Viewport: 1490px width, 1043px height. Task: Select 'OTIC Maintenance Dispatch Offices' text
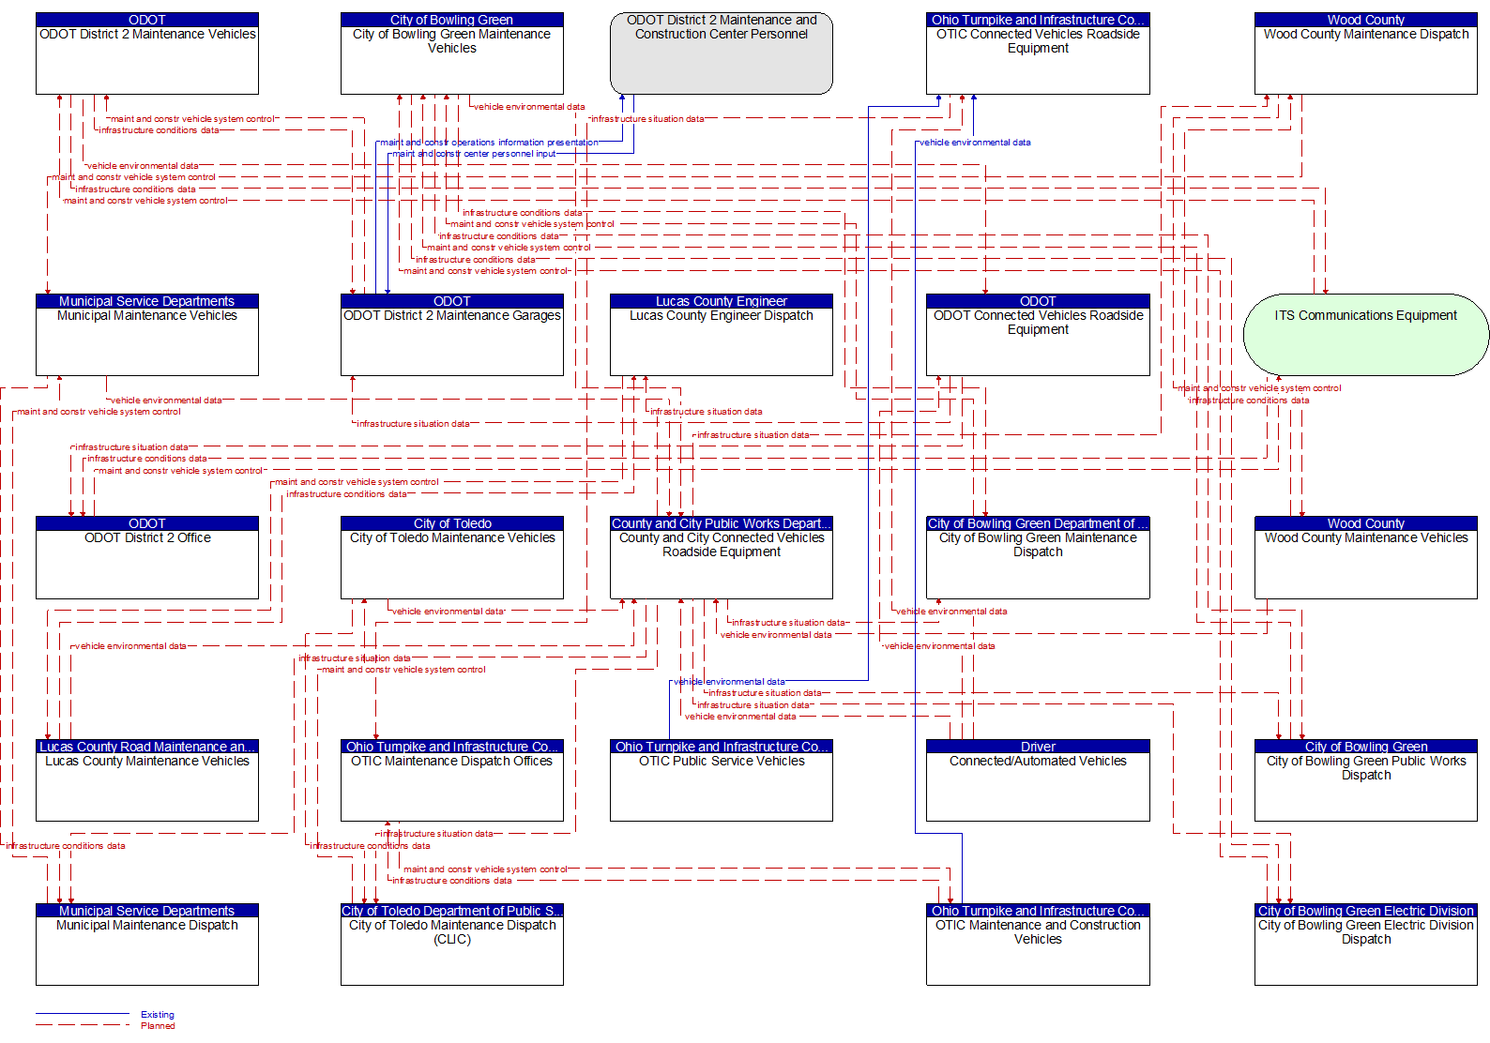pos(452,762)
